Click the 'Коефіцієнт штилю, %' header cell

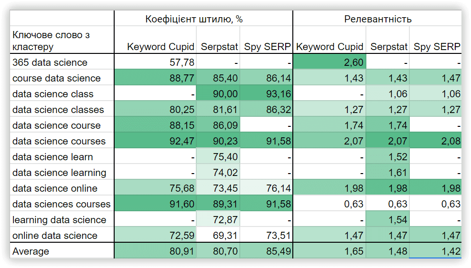coord(203,19)
